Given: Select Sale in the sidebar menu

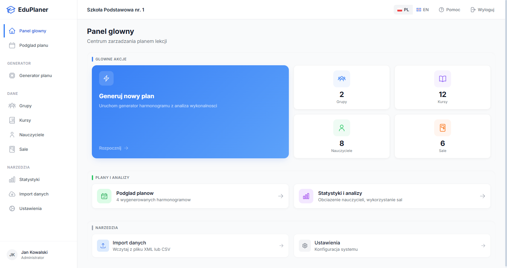Looking at the screenshot, I should (39, 149).
